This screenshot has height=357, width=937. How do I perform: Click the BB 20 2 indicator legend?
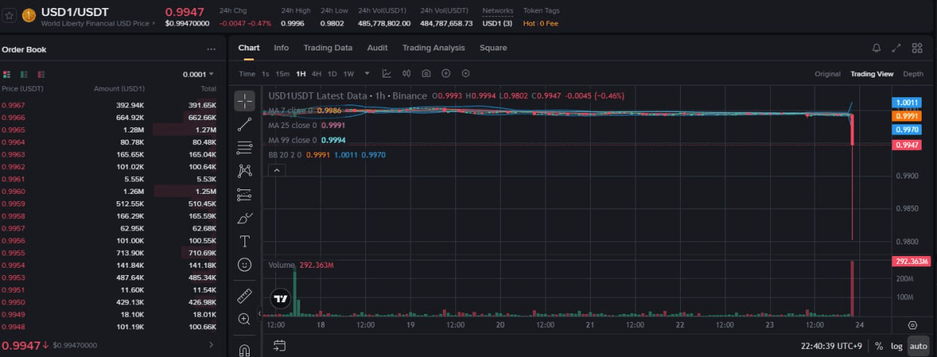326,155
